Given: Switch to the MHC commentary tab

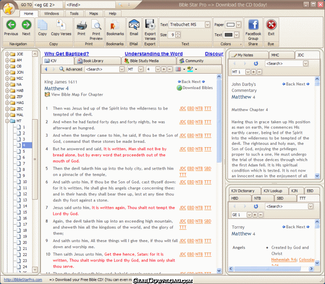Looking at the screenshot, I should click(x=281, y=55).
